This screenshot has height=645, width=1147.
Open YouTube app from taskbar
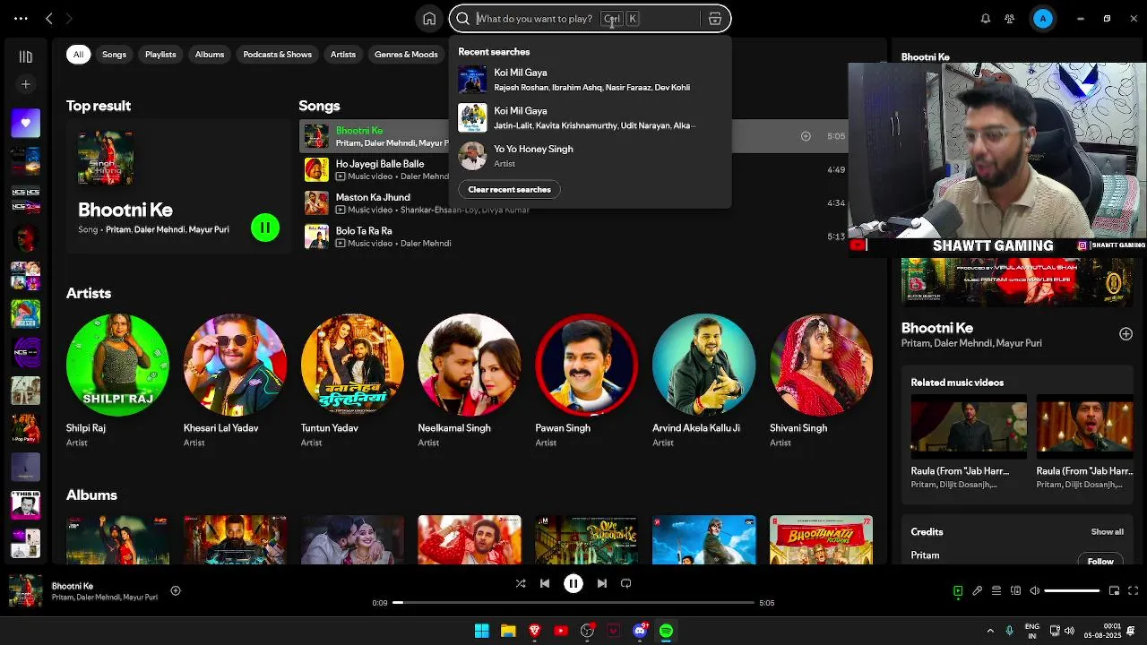(x=561, y=631)
